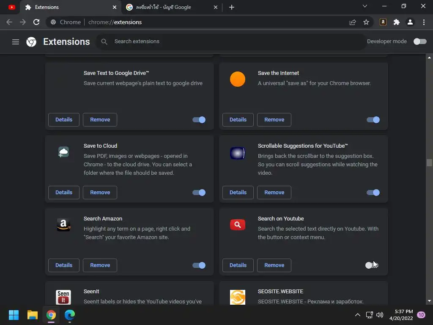Disable Search Amazon extension
Viewport: 433px width, 325px height.
coord(199,265)
